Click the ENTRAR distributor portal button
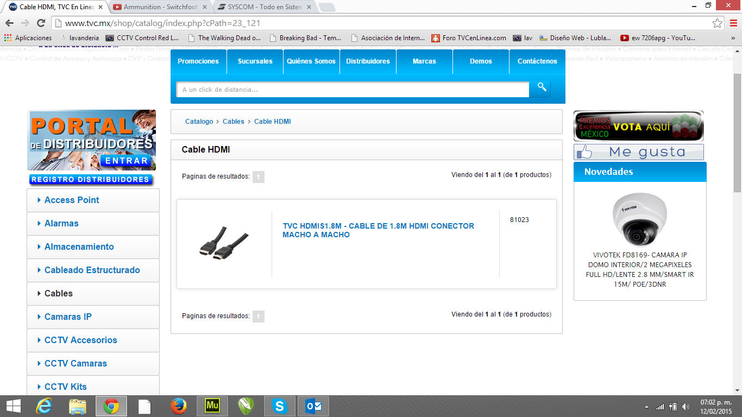Screen dimensions: 742x417 click(127, 161)
